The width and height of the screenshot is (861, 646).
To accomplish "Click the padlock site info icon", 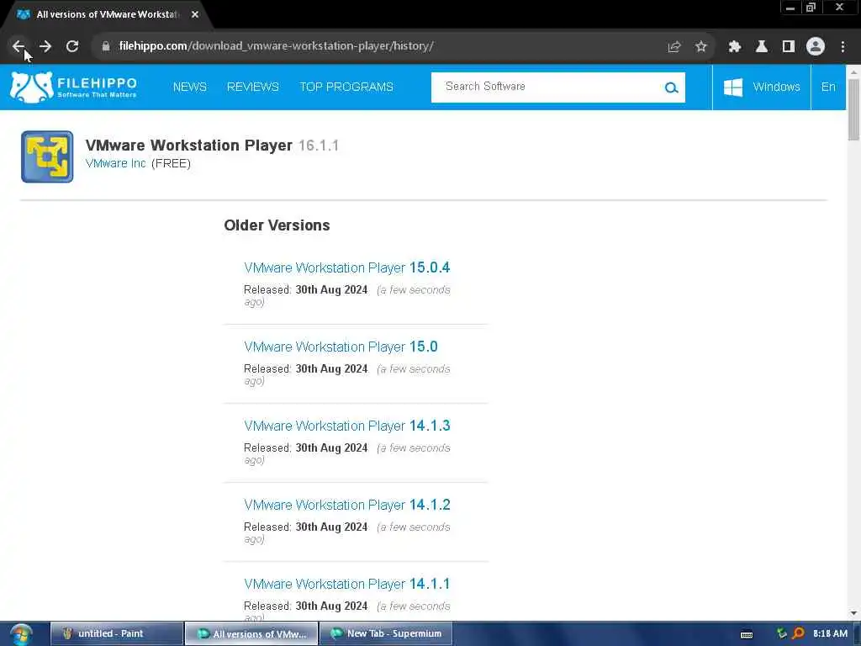I will [106, 46].
